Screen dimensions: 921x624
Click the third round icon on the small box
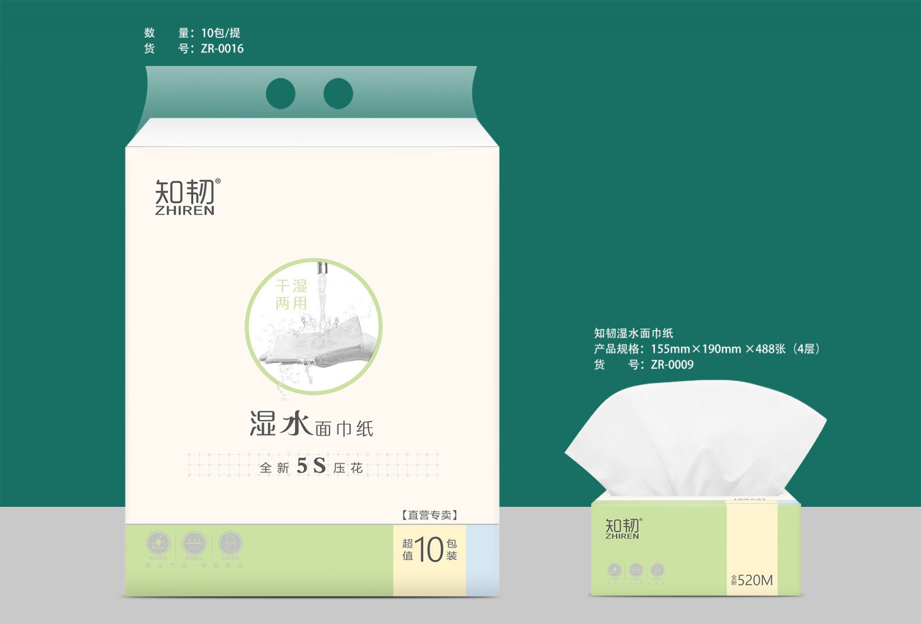coord(657,570)
